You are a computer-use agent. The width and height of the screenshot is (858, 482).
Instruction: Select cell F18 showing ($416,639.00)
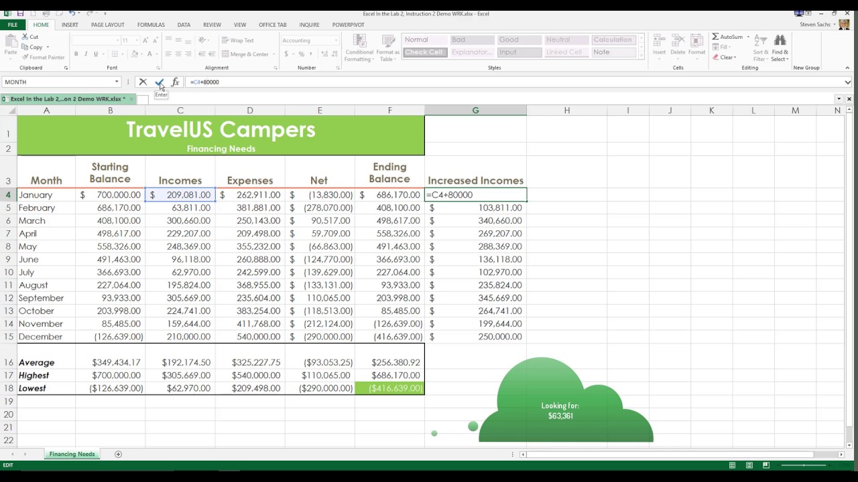click(x=389, y=388)
